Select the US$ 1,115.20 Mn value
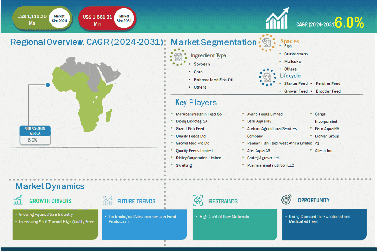 tap(32, 20)
